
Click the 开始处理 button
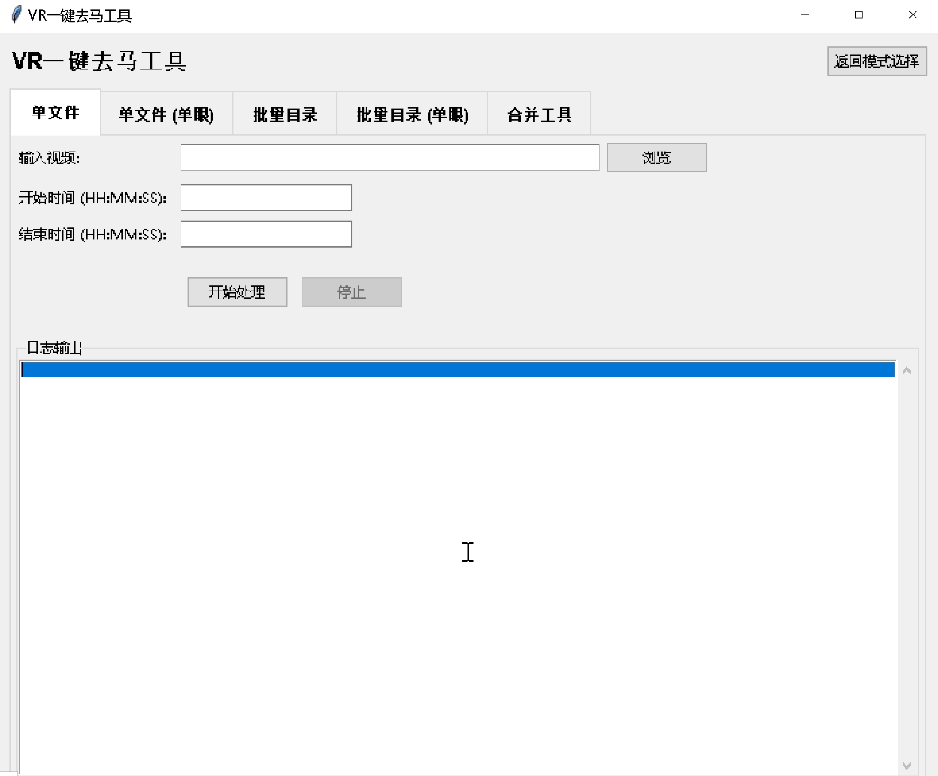tap(237, 291)
